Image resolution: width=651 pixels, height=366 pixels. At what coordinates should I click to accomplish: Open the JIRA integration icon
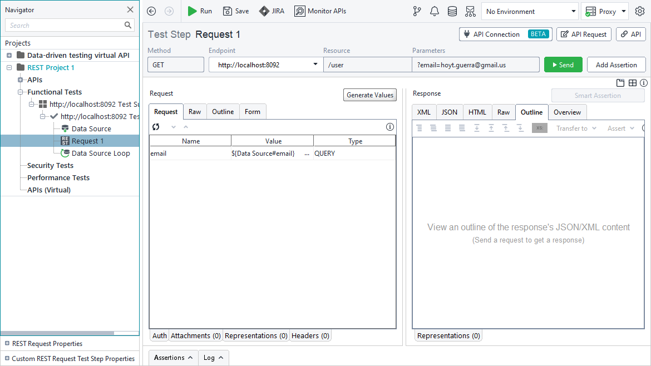(264, 11)
